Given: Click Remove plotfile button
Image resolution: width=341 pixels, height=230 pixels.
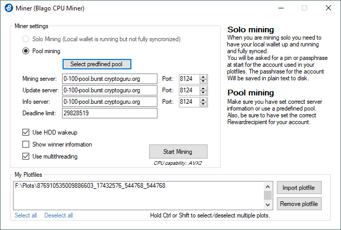Looking at the screenshot, I should coord(299,204).
